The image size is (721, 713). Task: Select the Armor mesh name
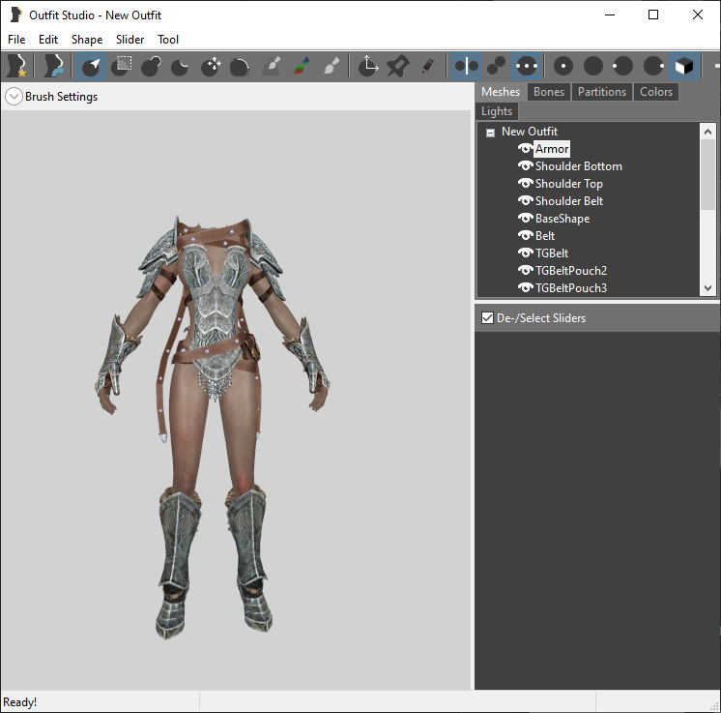552,149
